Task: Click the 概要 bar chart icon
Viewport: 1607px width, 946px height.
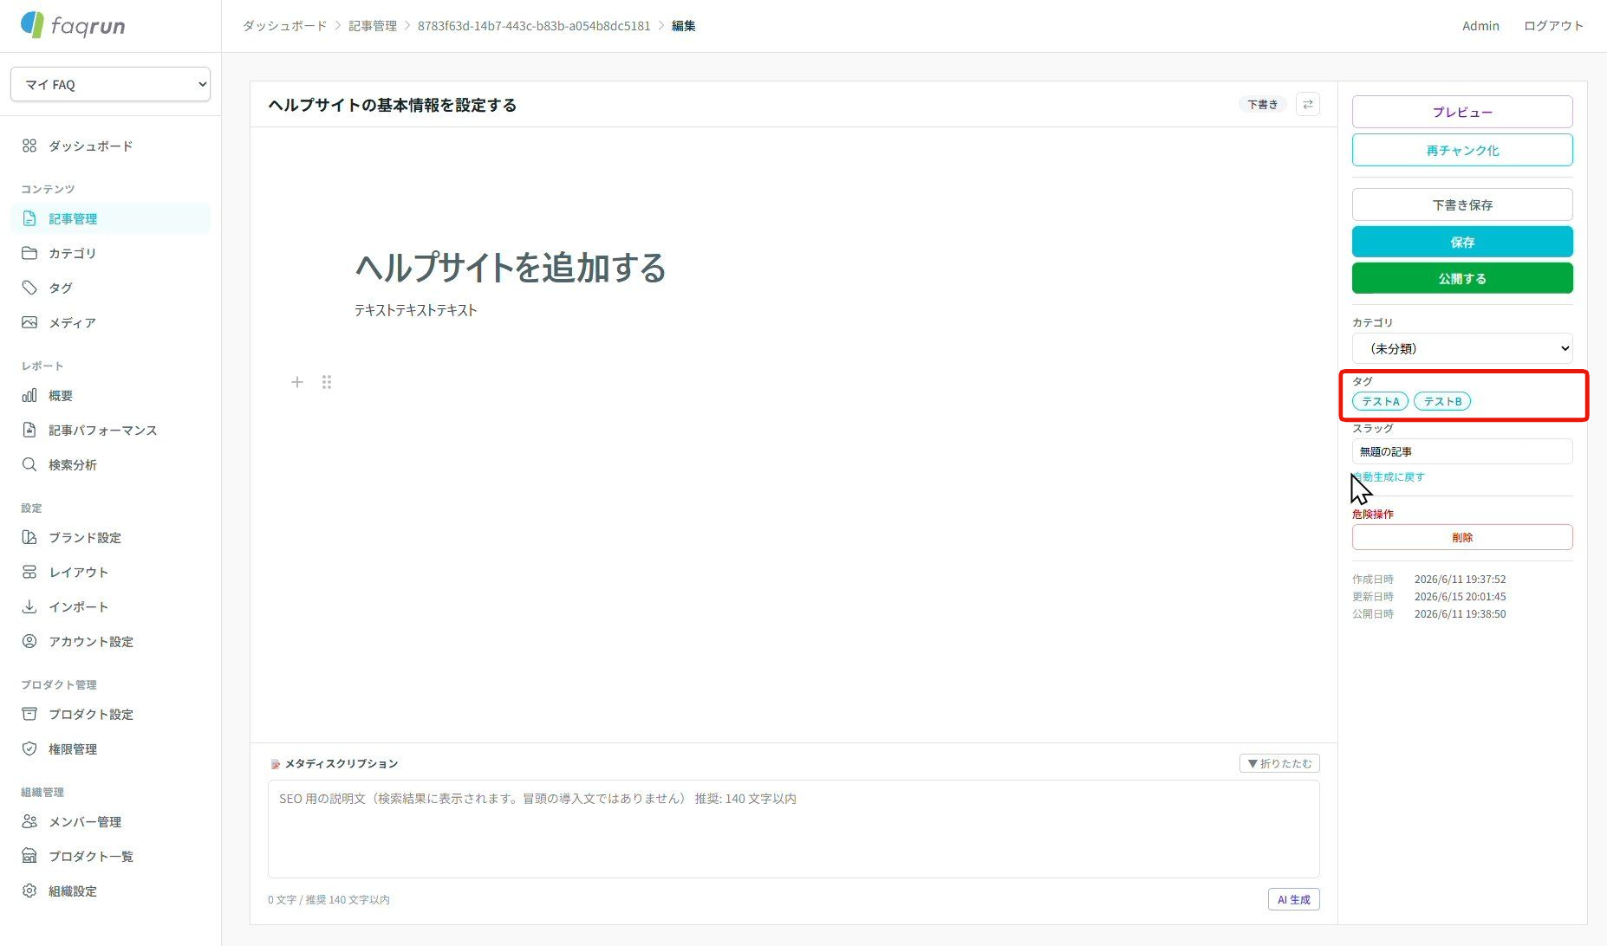Action: [29, 395]
